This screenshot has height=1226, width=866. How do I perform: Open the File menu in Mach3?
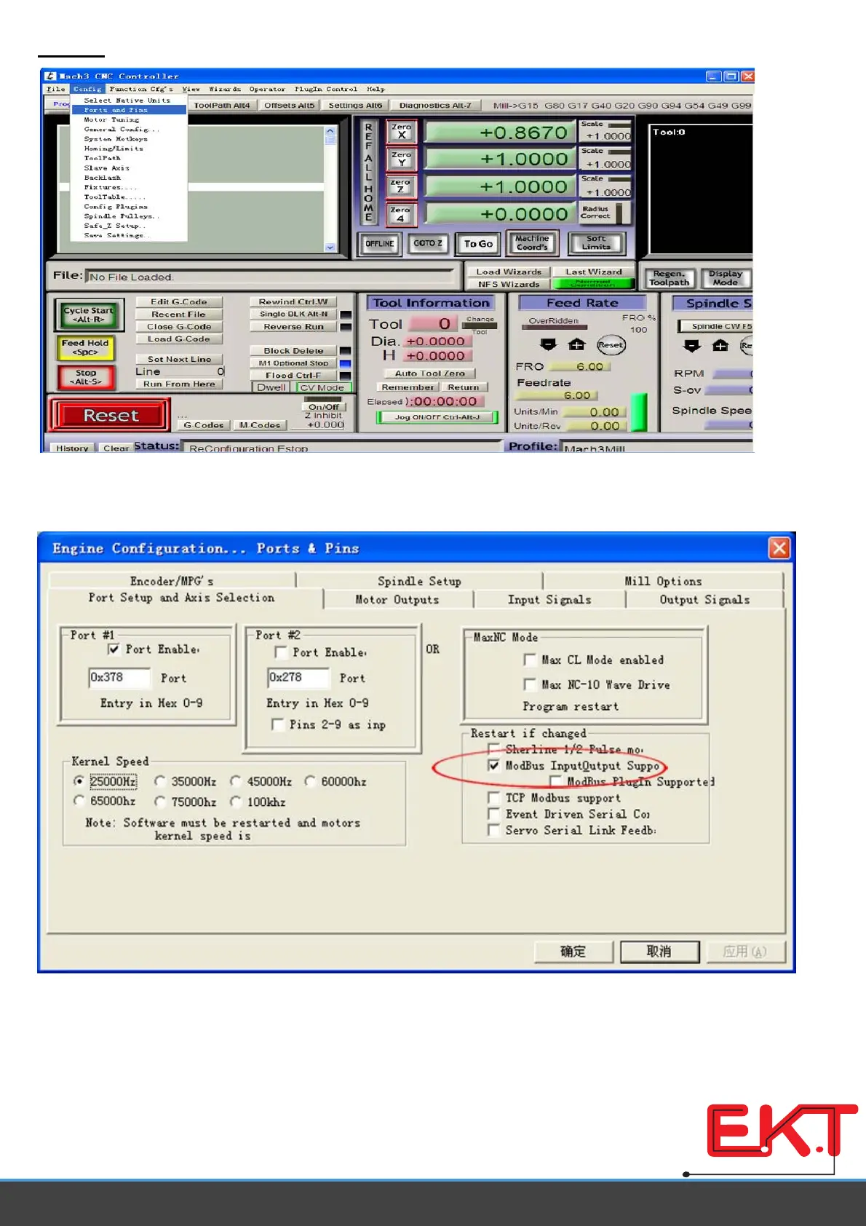pyautogui.click(x=56, y=89)
